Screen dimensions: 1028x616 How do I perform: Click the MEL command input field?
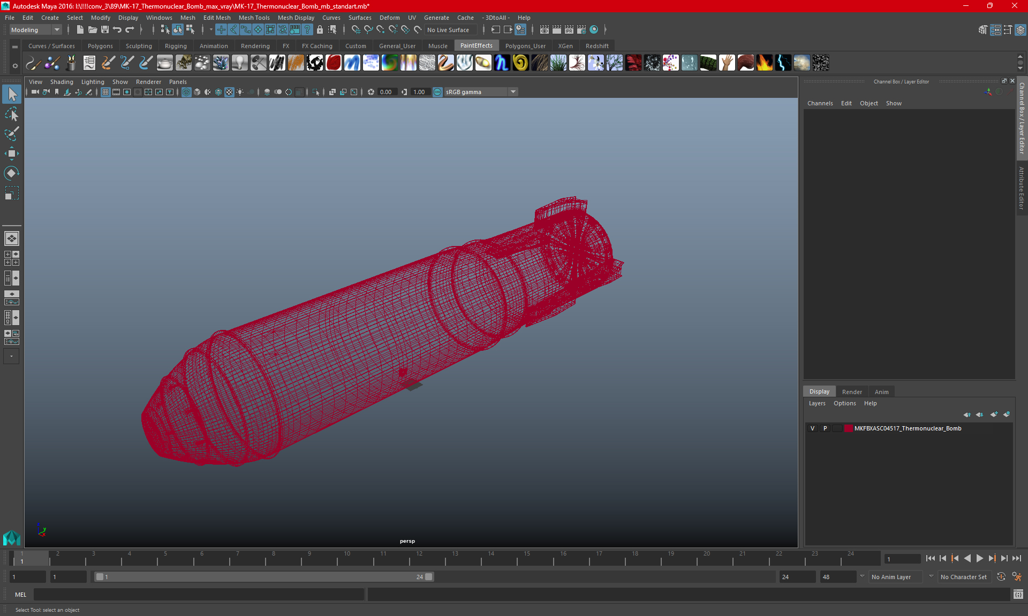198,595
